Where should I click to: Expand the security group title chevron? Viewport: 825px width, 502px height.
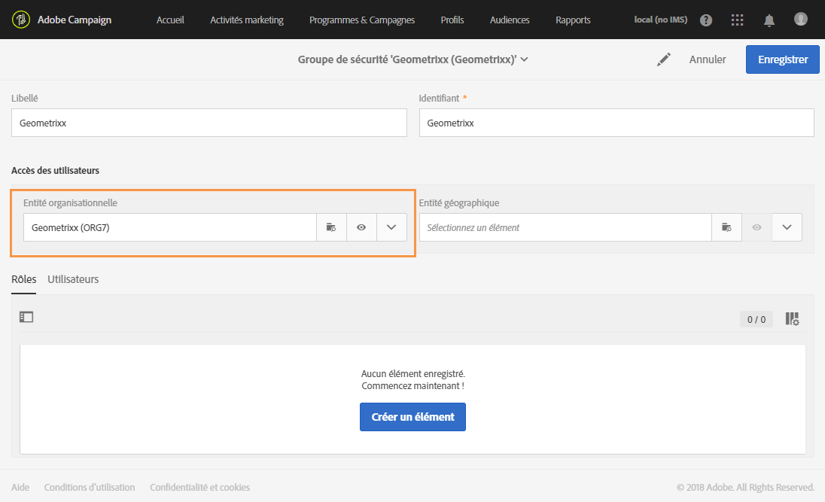coord(524,59)
